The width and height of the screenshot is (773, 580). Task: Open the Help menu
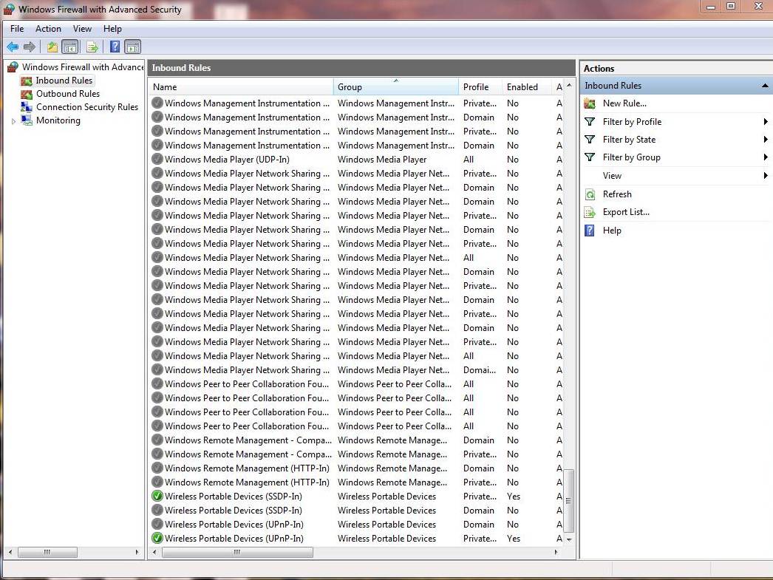coord(112,29)
